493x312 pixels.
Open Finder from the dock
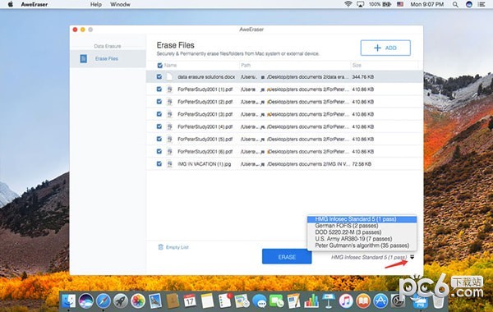point(68,301)
